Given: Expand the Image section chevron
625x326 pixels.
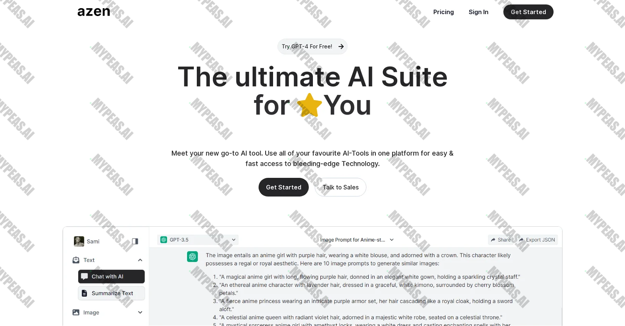Looking at the screenshot, I should (x=140, y=312).
